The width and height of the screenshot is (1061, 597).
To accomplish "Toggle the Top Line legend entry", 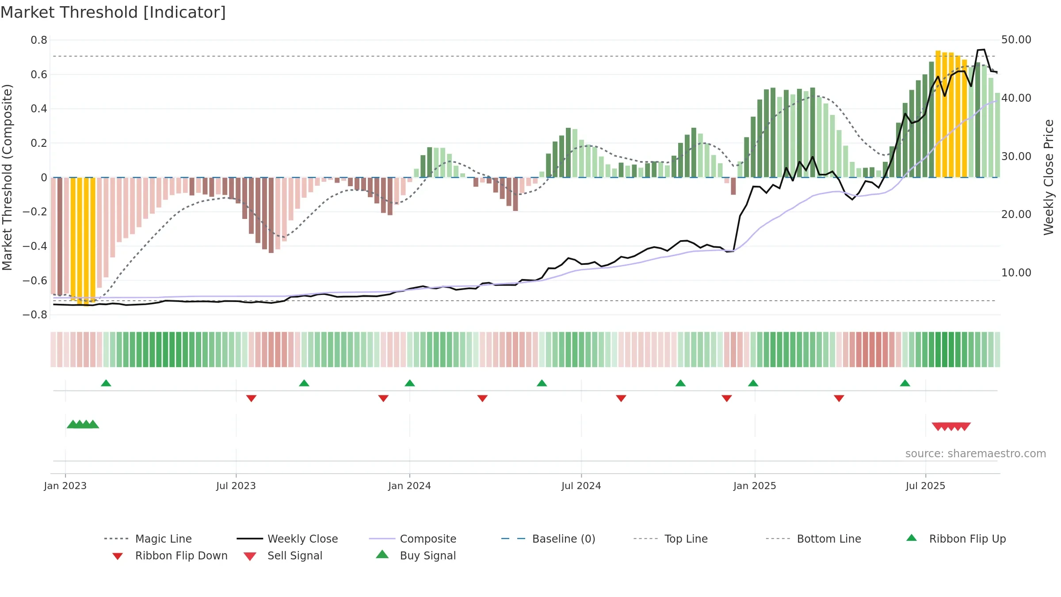I will [x=671, y=539].
